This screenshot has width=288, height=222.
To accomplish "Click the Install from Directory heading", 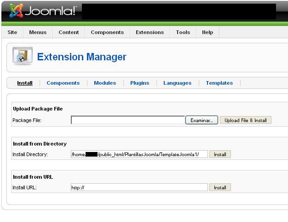I will tap(40, 144).
